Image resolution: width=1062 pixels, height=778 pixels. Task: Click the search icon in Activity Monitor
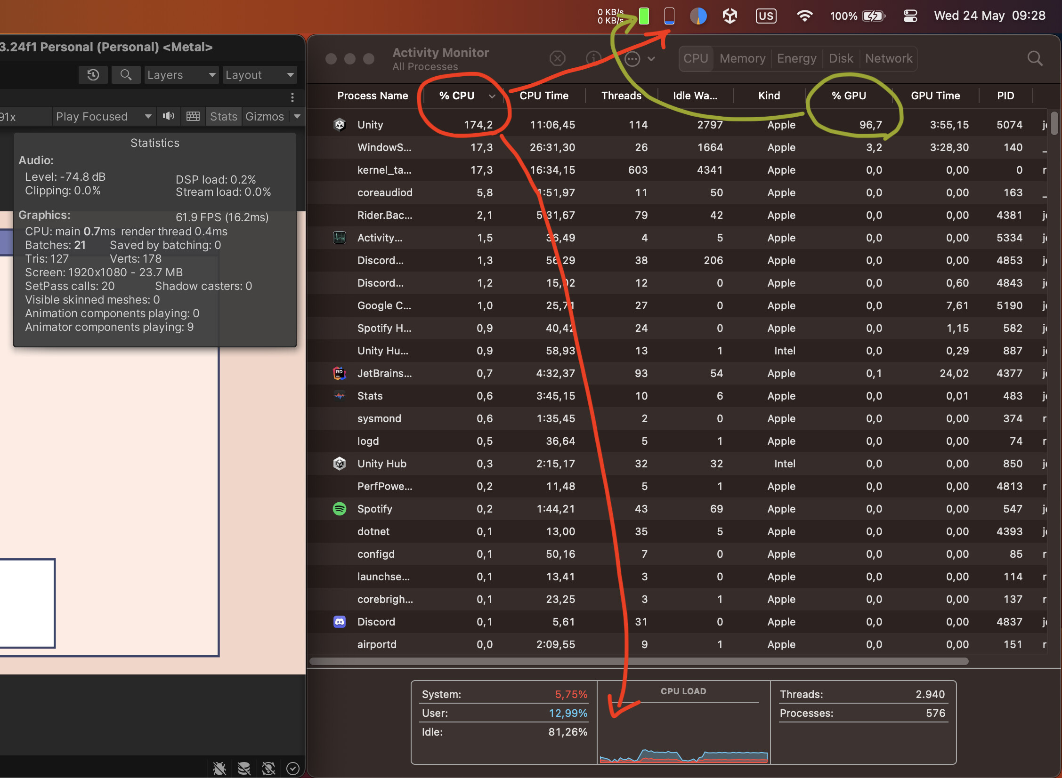coord(1035,58)
